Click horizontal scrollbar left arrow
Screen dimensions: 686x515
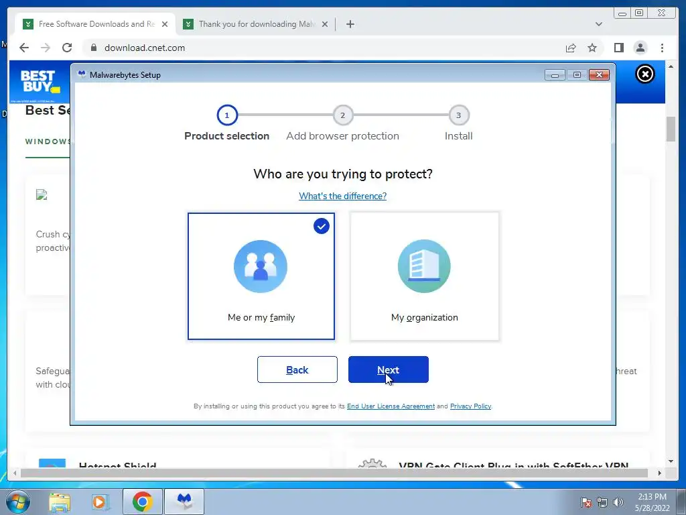tap(15, 473)
